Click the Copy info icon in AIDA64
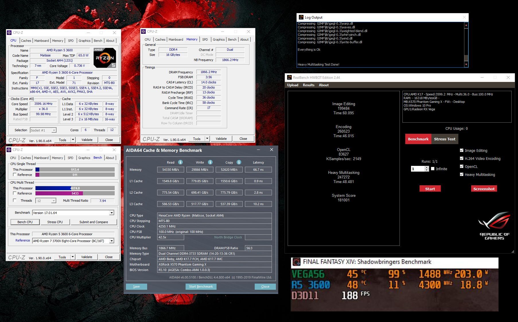Image resolution: width=518 pixels, height=322 pixels. pos(239,162)
